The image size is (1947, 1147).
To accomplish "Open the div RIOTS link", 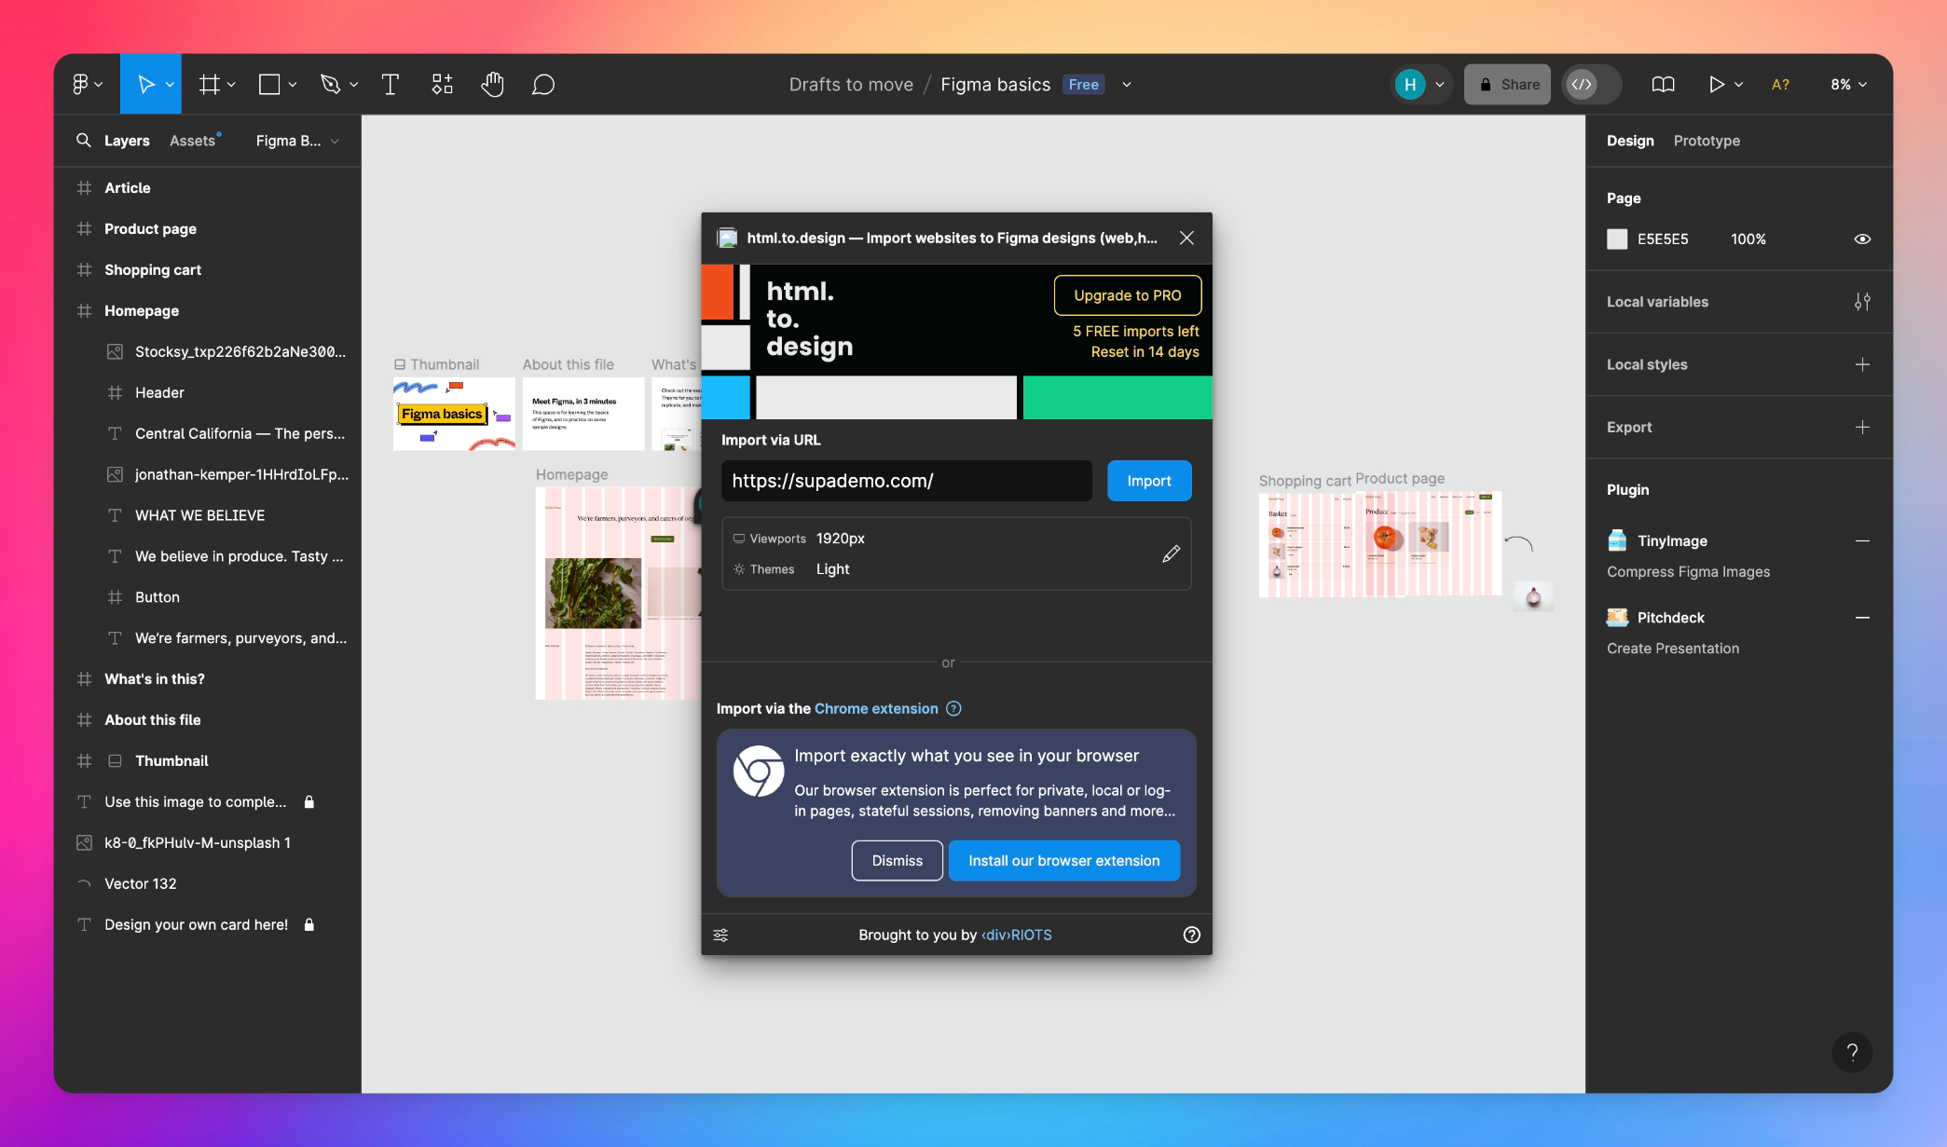I will [1016, 935].
